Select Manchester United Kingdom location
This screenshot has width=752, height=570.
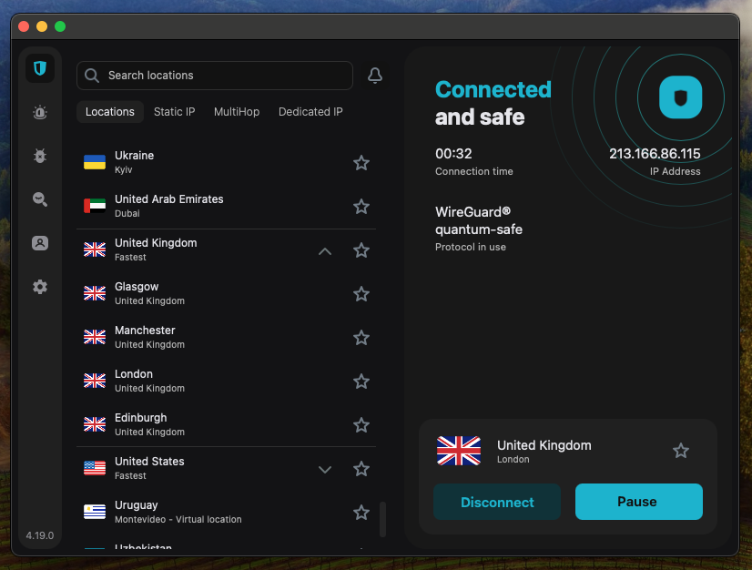click(226, 337)
